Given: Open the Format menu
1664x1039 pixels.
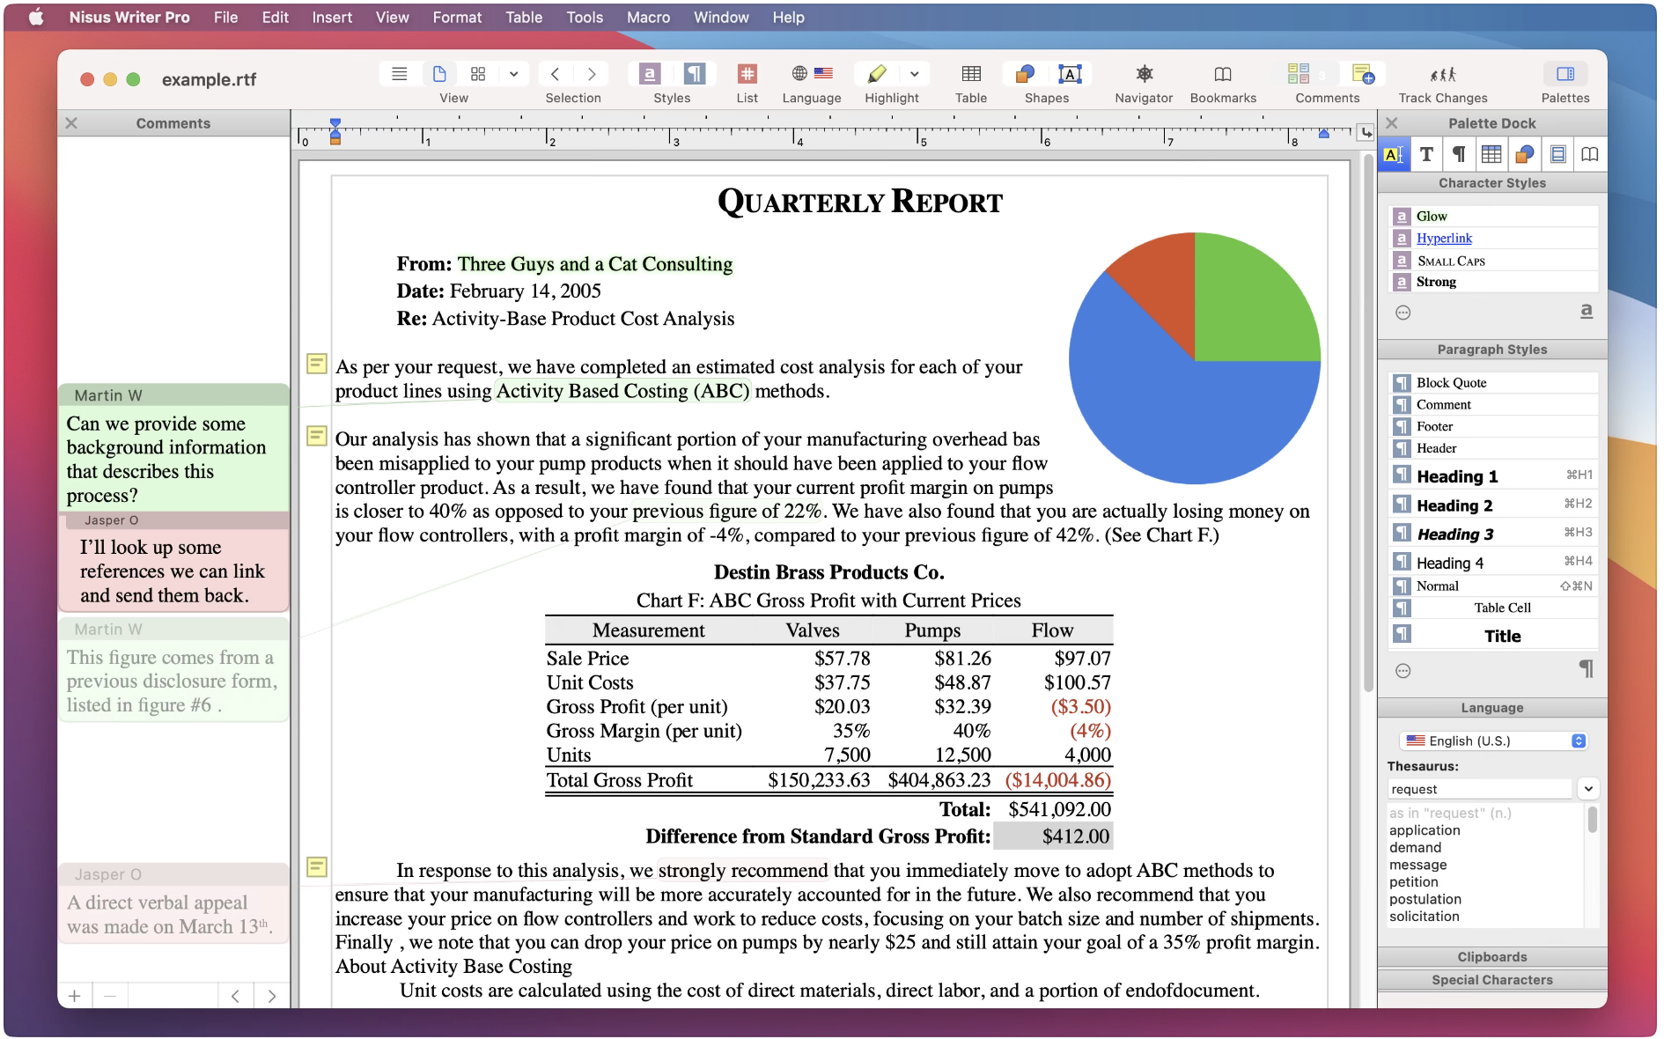Looking at the screenshot, I should [x=456, y=18].
